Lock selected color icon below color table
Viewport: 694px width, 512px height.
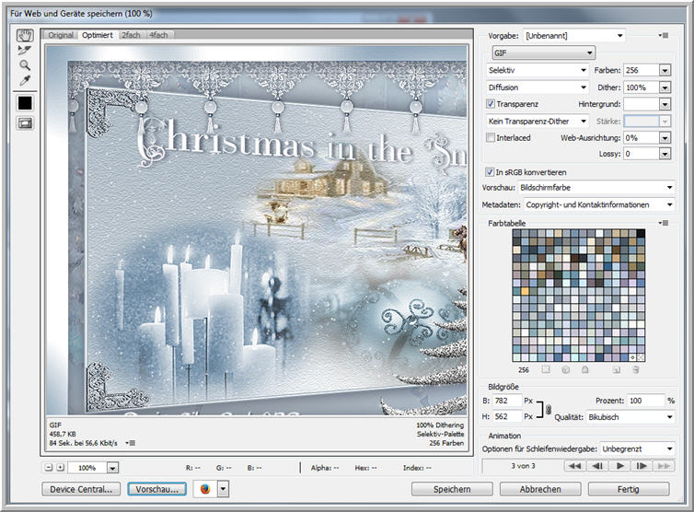[584, 369]
